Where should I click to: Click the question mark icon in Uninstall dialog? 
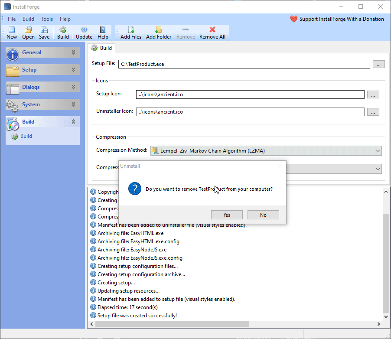[x=135, y=189]
